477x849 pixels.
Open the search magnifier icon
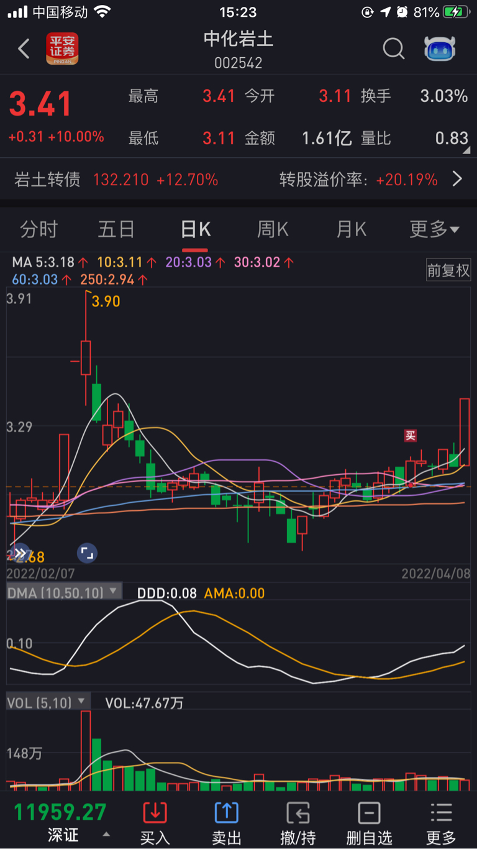[x=393, y=48]
